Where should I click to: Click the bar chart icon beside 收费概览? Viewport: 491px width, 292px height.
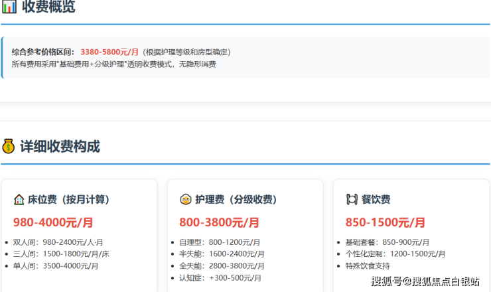[x=9, y=7]
